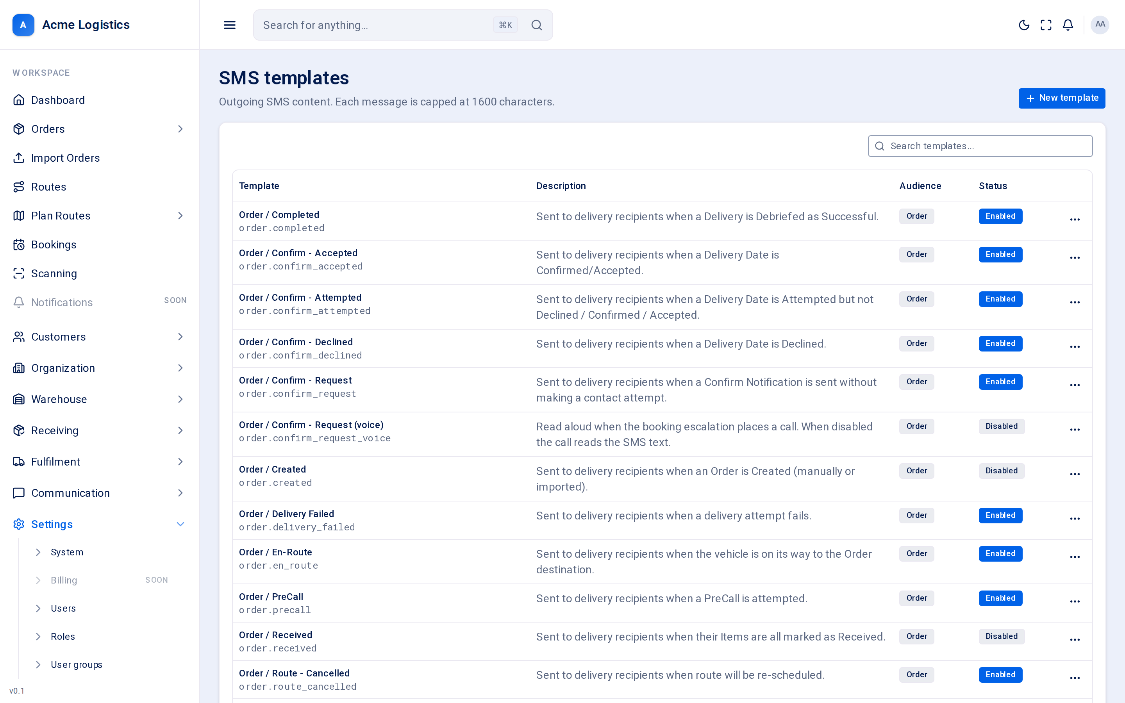The width and height of the screenshot is (1125, 703).
Task: Open actions menu for Order / PreCall
Action: pyautogui.click(x=1075, y=601)
